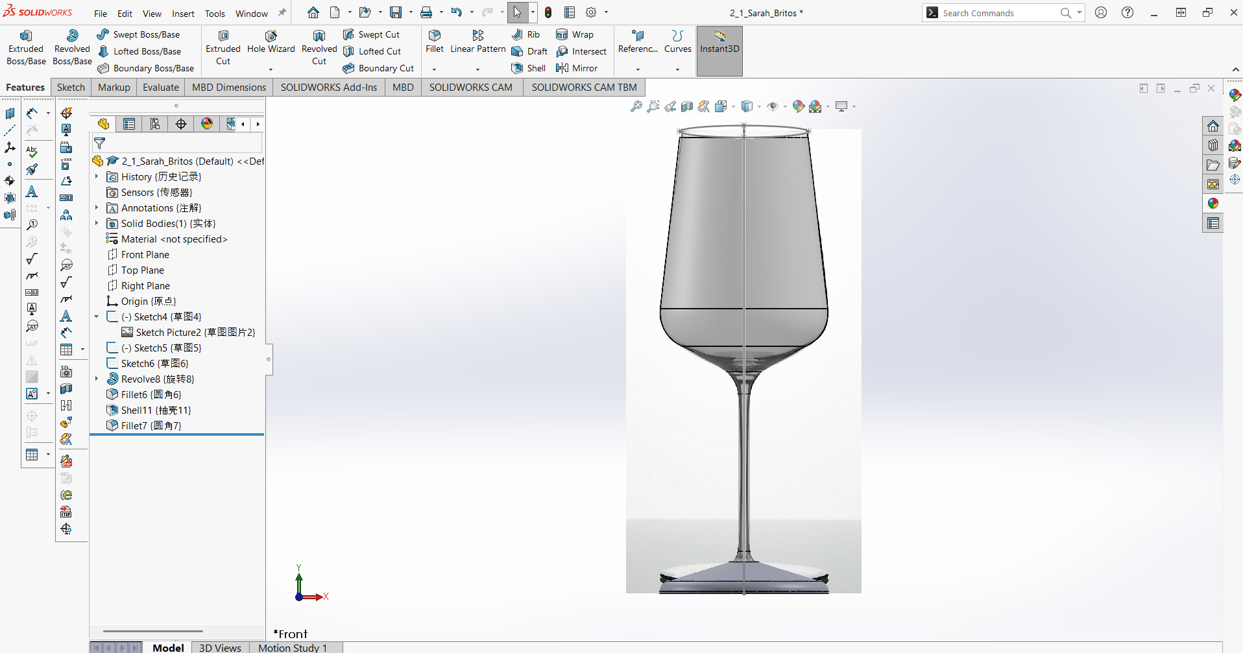Open the Hole Wizard tool
The image size is (1243, 653).
point(271,43)
